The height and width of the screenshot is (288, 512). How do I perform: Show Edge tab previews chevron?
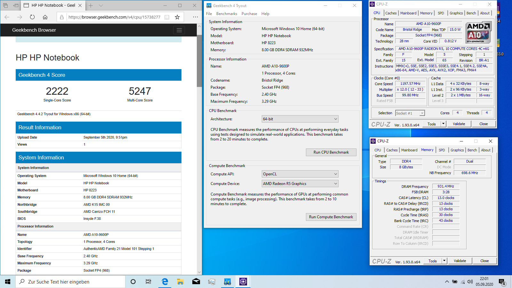click(x=101, y=5)
